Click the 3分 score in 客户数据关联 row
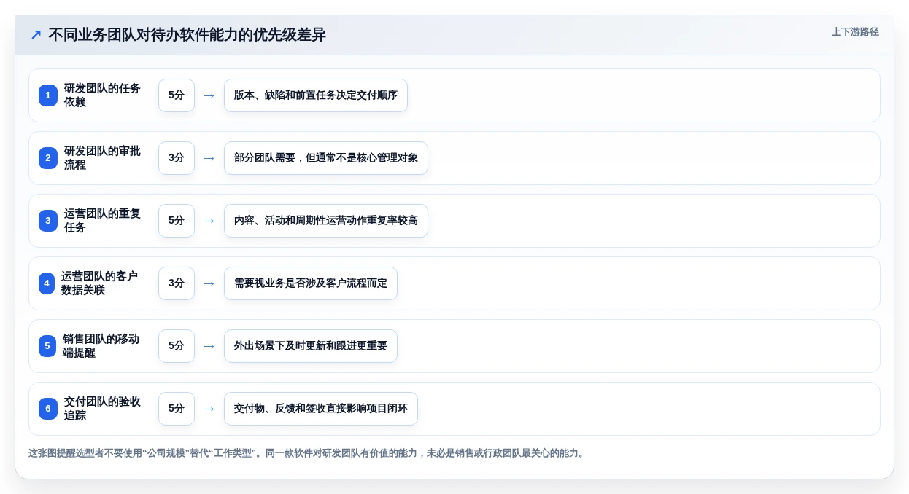Viewport: 909px width, 494px height. point(177,283)
